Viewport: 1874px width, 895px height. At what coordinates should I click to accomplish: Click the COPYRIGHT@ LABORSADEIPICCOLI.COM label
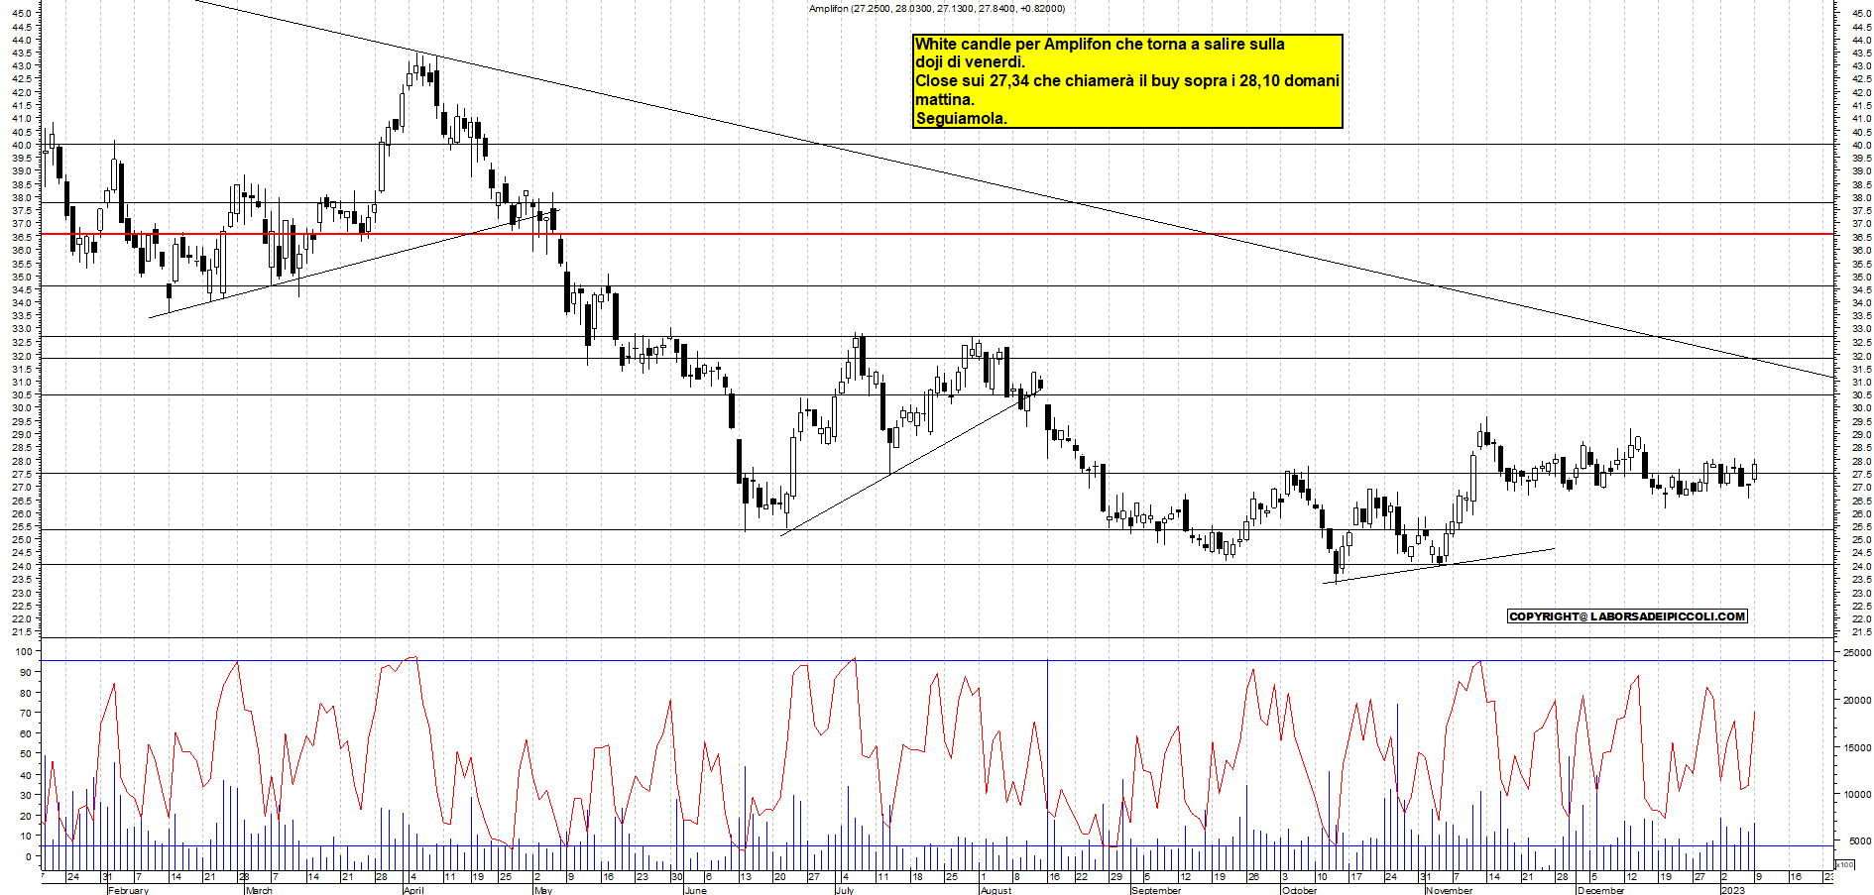(x=1627, y=616)
